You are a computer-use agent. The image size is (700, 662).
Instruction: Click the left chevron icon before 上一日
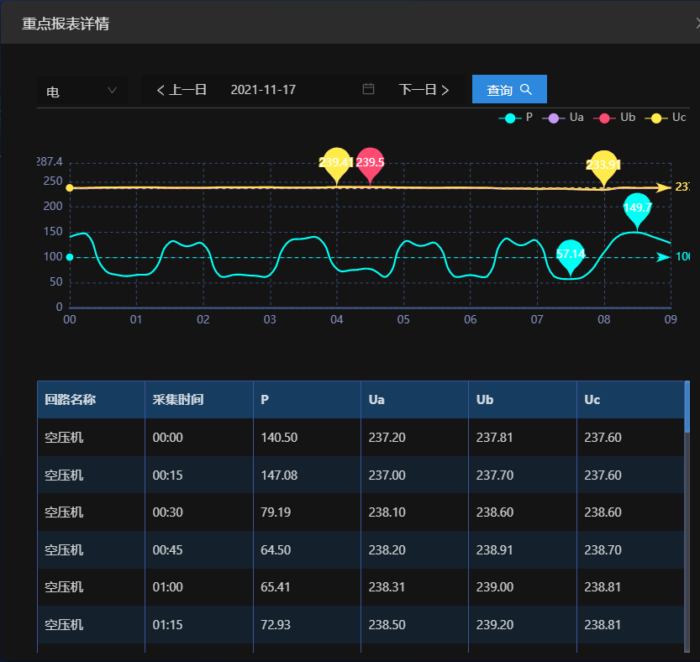click(x=161, y=89)
